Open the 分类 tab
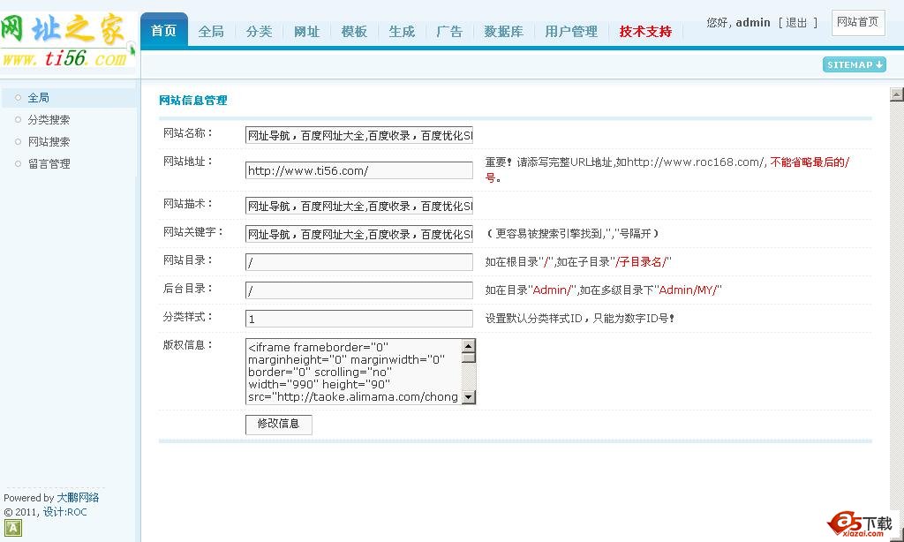This screenshot has width=904, height=542. (259, 31)
